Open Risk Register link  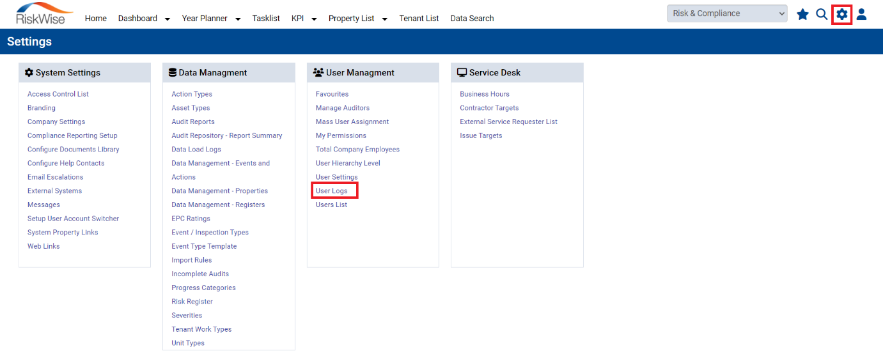192,302
